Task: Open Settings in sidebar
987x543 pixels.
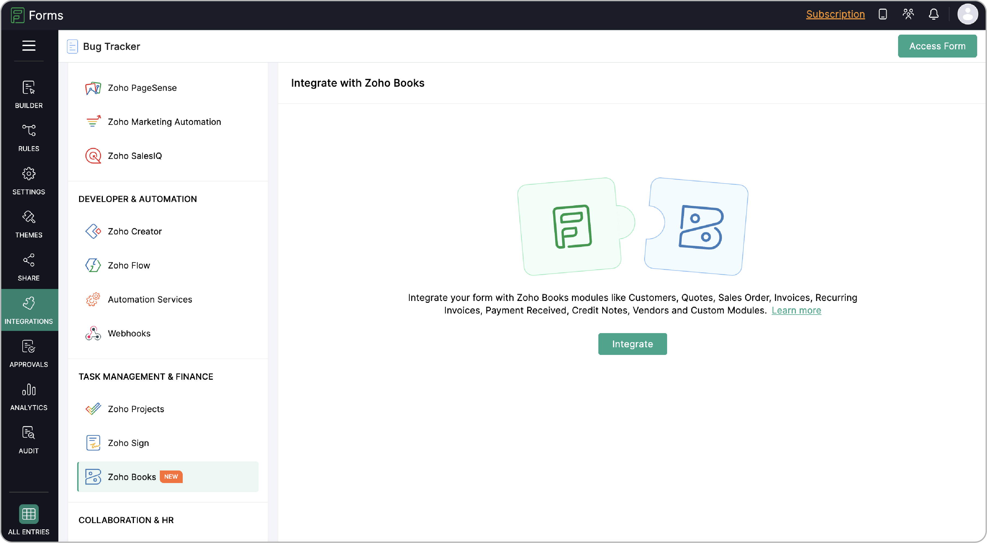Action: [x=29, y=181]
